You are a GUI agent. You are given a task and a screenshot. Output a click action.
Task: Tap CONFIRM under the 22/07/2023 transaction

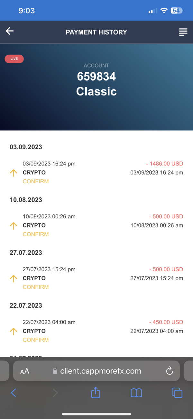[36, 340]
